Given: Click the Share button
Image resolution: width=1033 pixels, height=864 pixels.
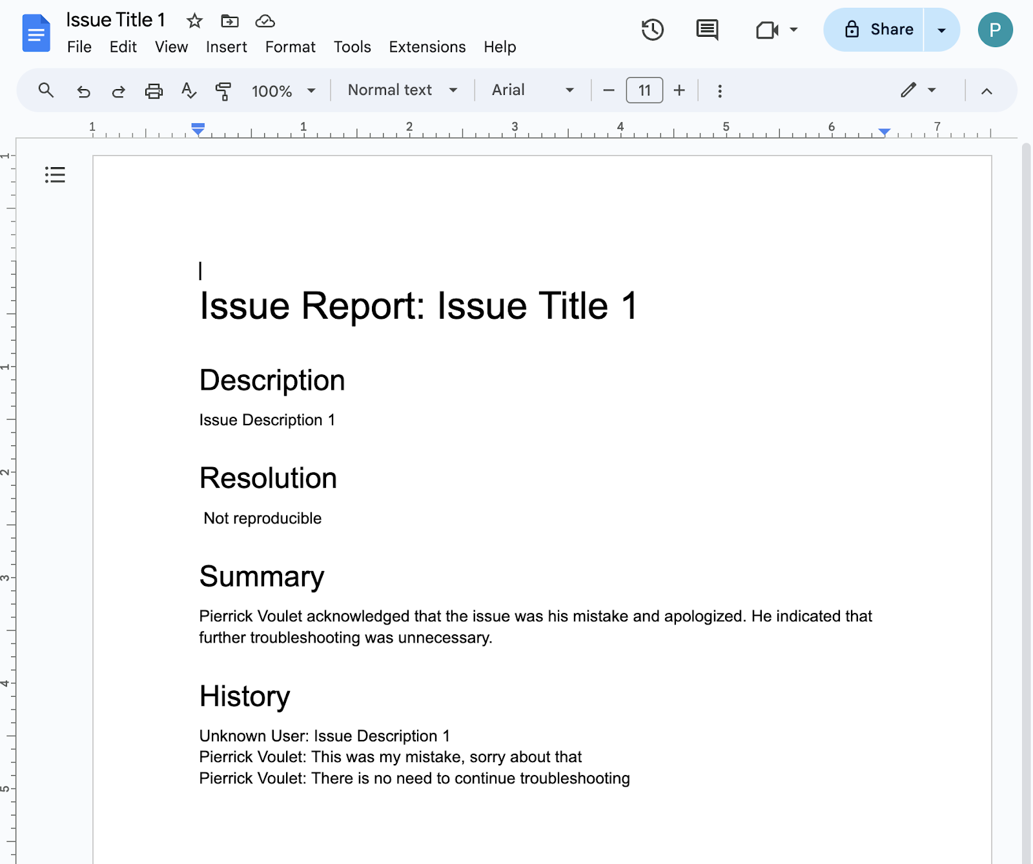Looking at the screenshot, I should [879, 30].
